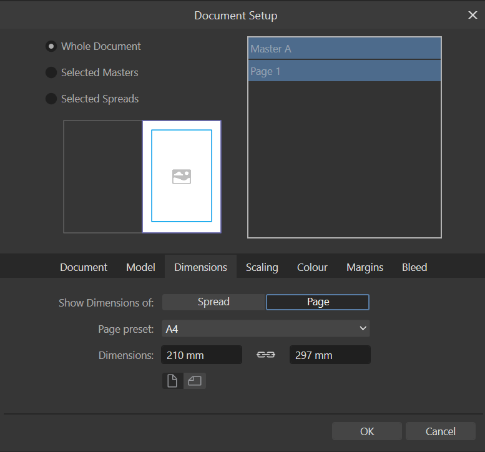Select Master A in the list

tap(345, 49)
